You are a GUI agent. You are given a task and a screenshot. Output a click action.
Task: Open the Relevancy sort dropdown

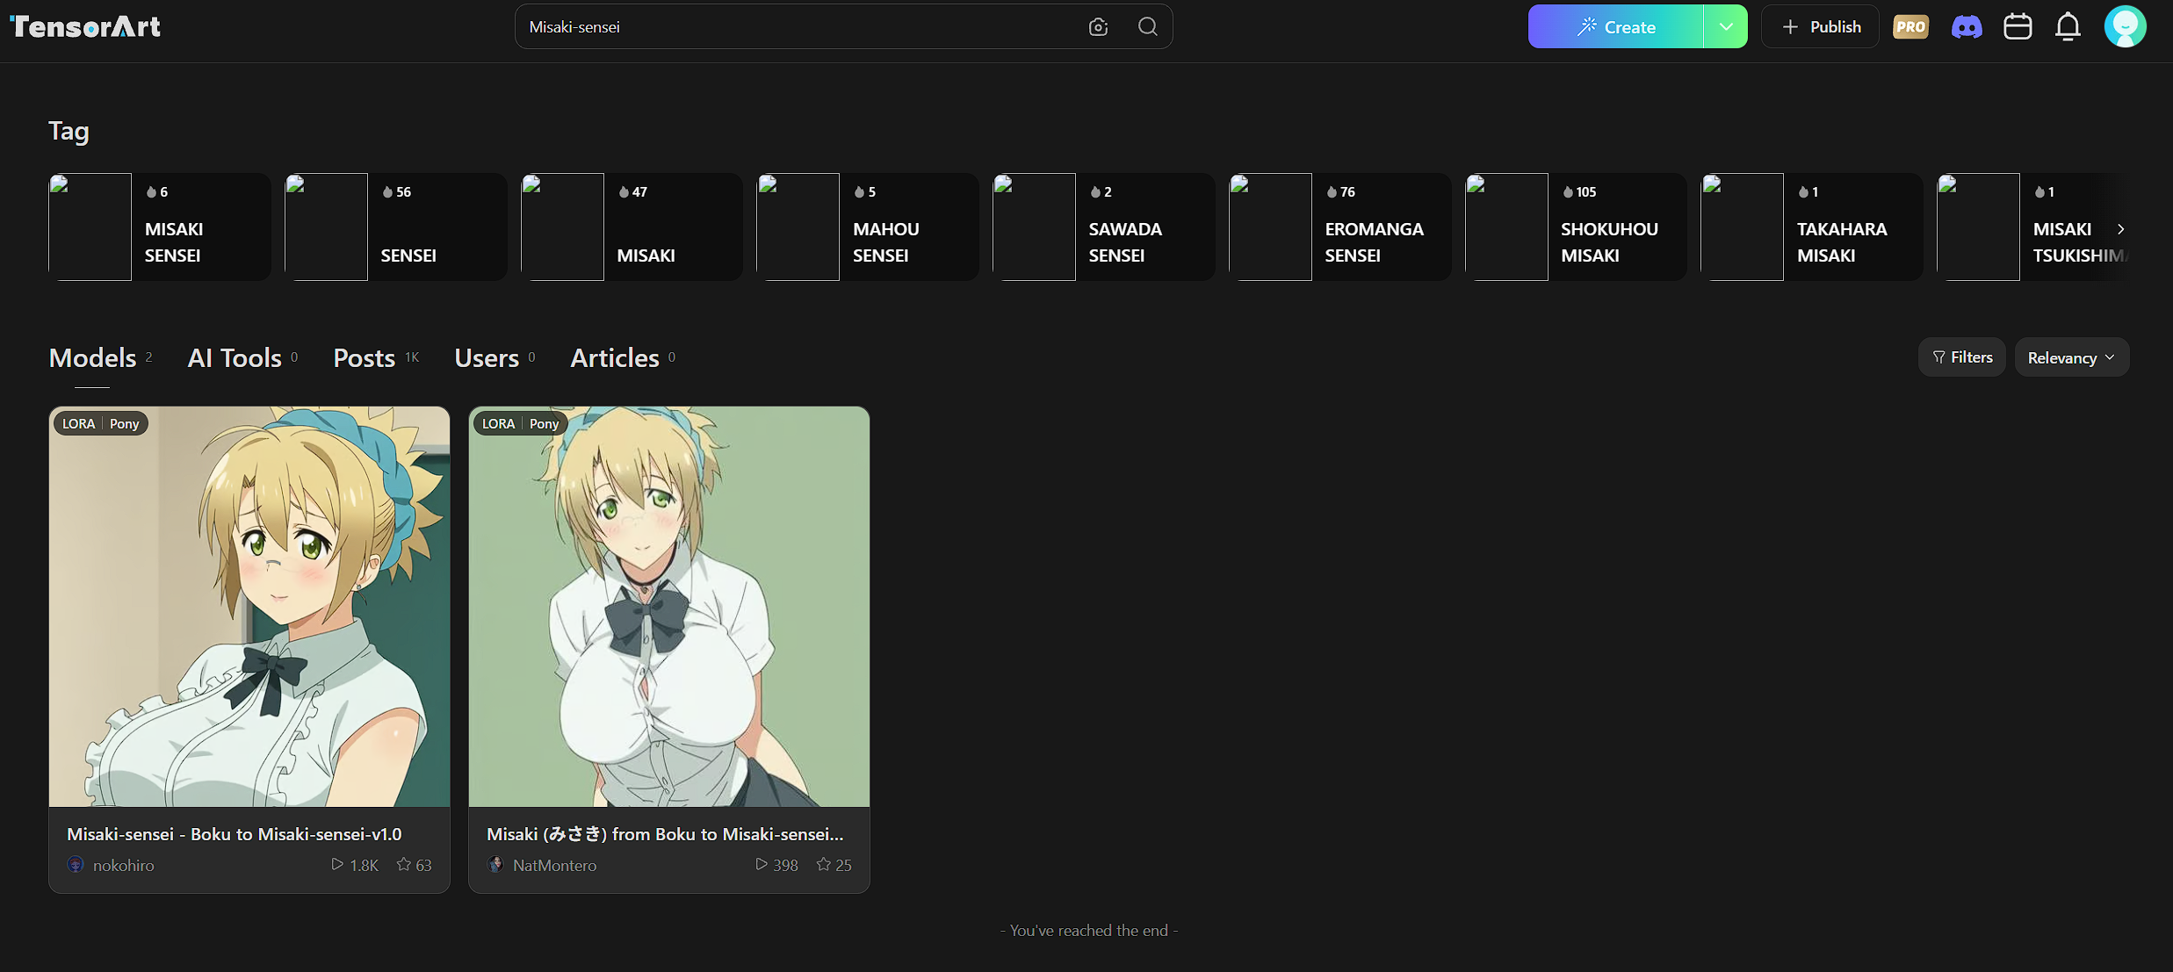coord(2071,357)
